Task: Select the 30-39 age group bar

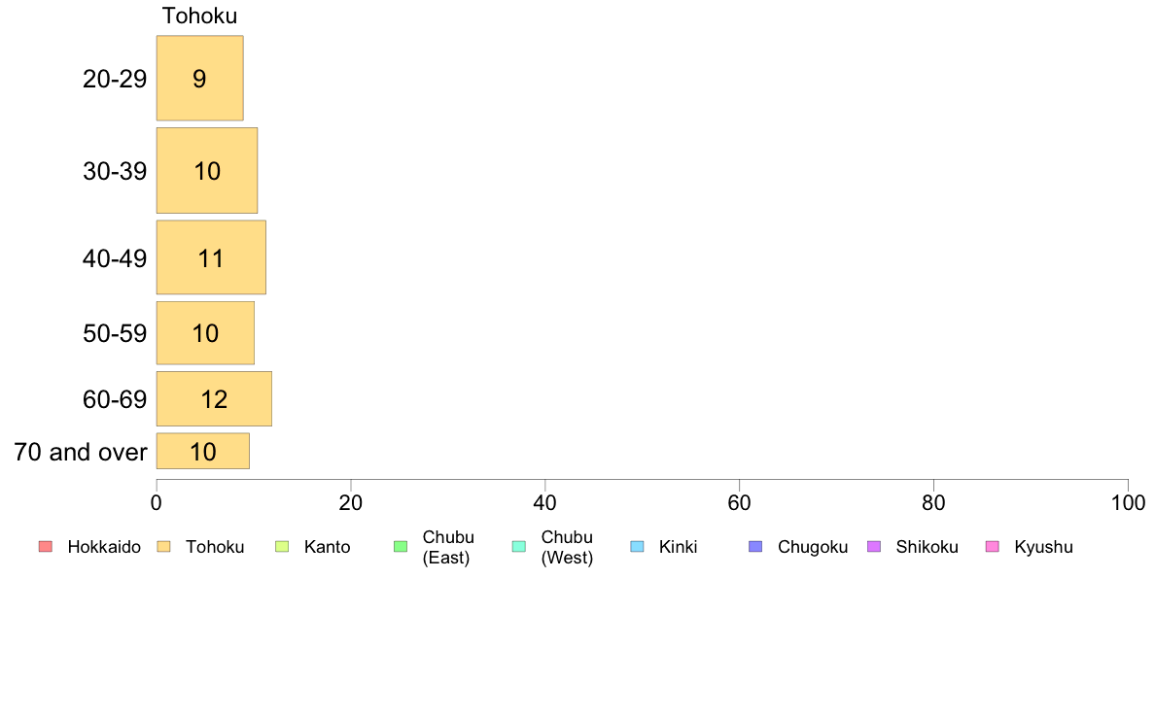Action: click(207, 171)
